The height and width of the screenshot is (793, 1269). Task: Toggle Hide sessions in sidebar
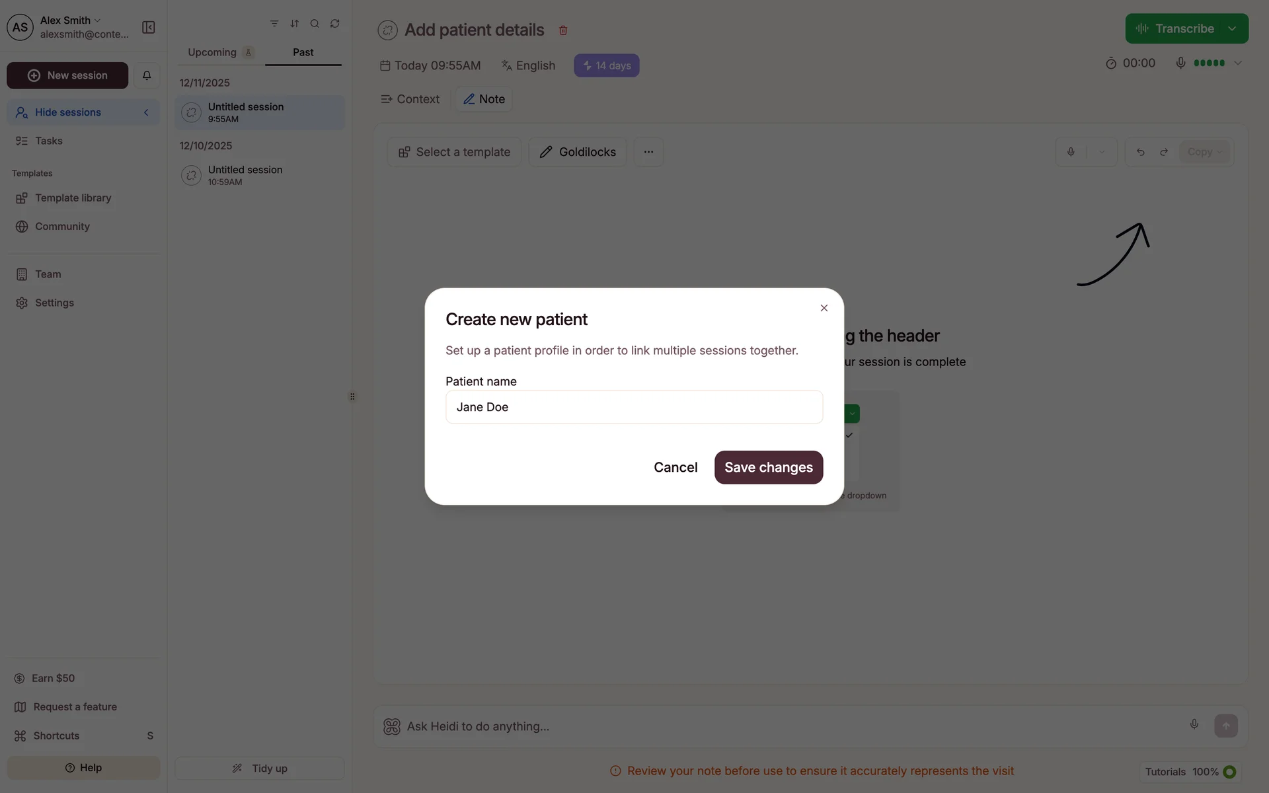point(83,112)
